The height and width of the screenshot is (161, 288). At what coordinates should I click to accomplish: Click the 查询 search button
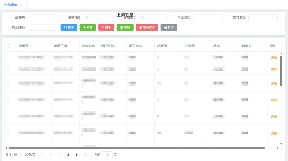69,27
